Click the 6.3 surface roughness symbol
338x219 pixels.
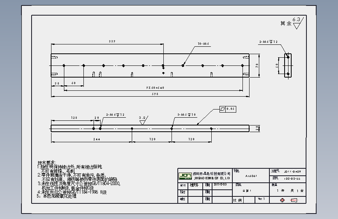(x=298, y=23)
